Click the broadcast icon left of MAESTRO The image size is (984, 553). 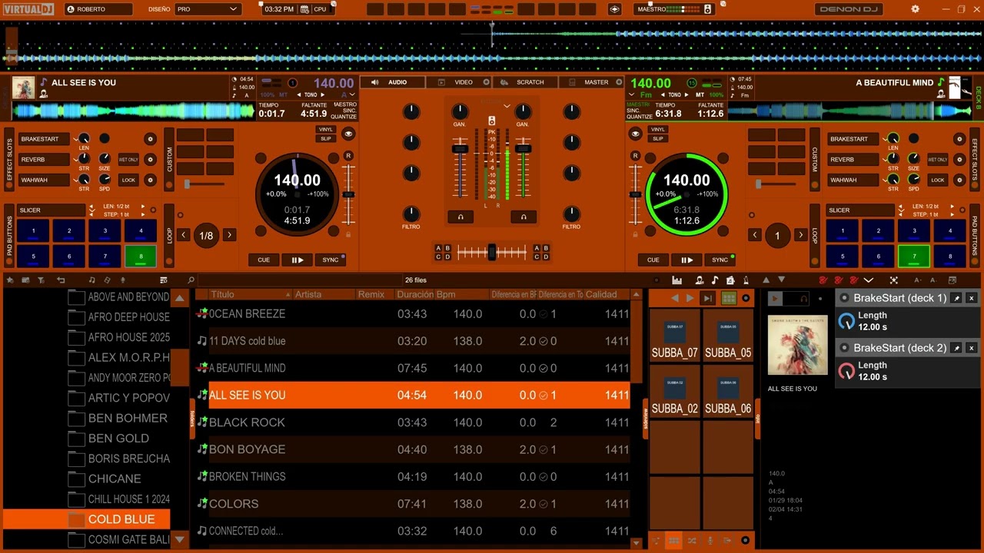[x=615, y=9]
